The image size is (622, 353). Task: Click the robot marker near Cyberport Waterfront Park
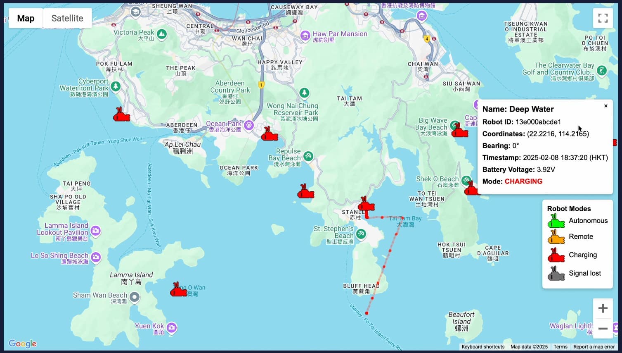pyautogui.click(x=121, y=115)
